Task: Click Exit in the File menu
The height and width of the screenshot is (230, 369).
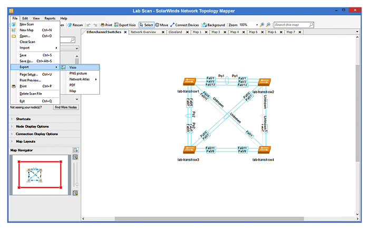Action: point(35,101)
